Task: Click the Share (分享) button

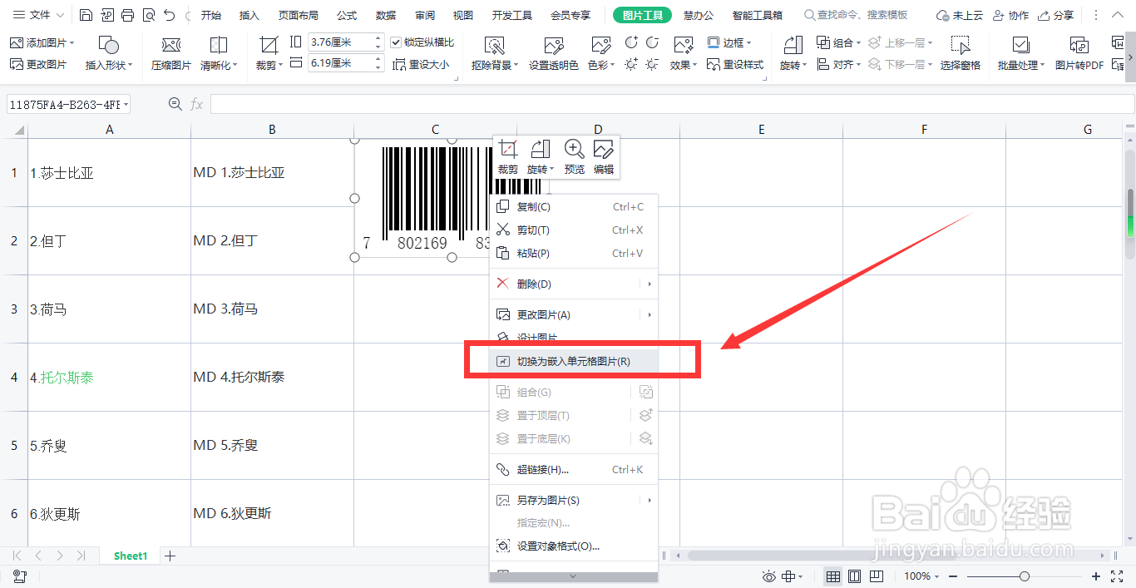Action: click(x=1055, y=15)
